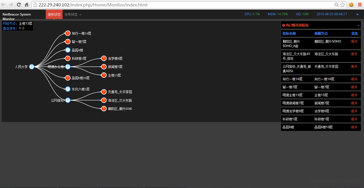Click the 人民大学 root node circle
The width and height of the screenshot is (364, 188).
[x=32, y=67]
